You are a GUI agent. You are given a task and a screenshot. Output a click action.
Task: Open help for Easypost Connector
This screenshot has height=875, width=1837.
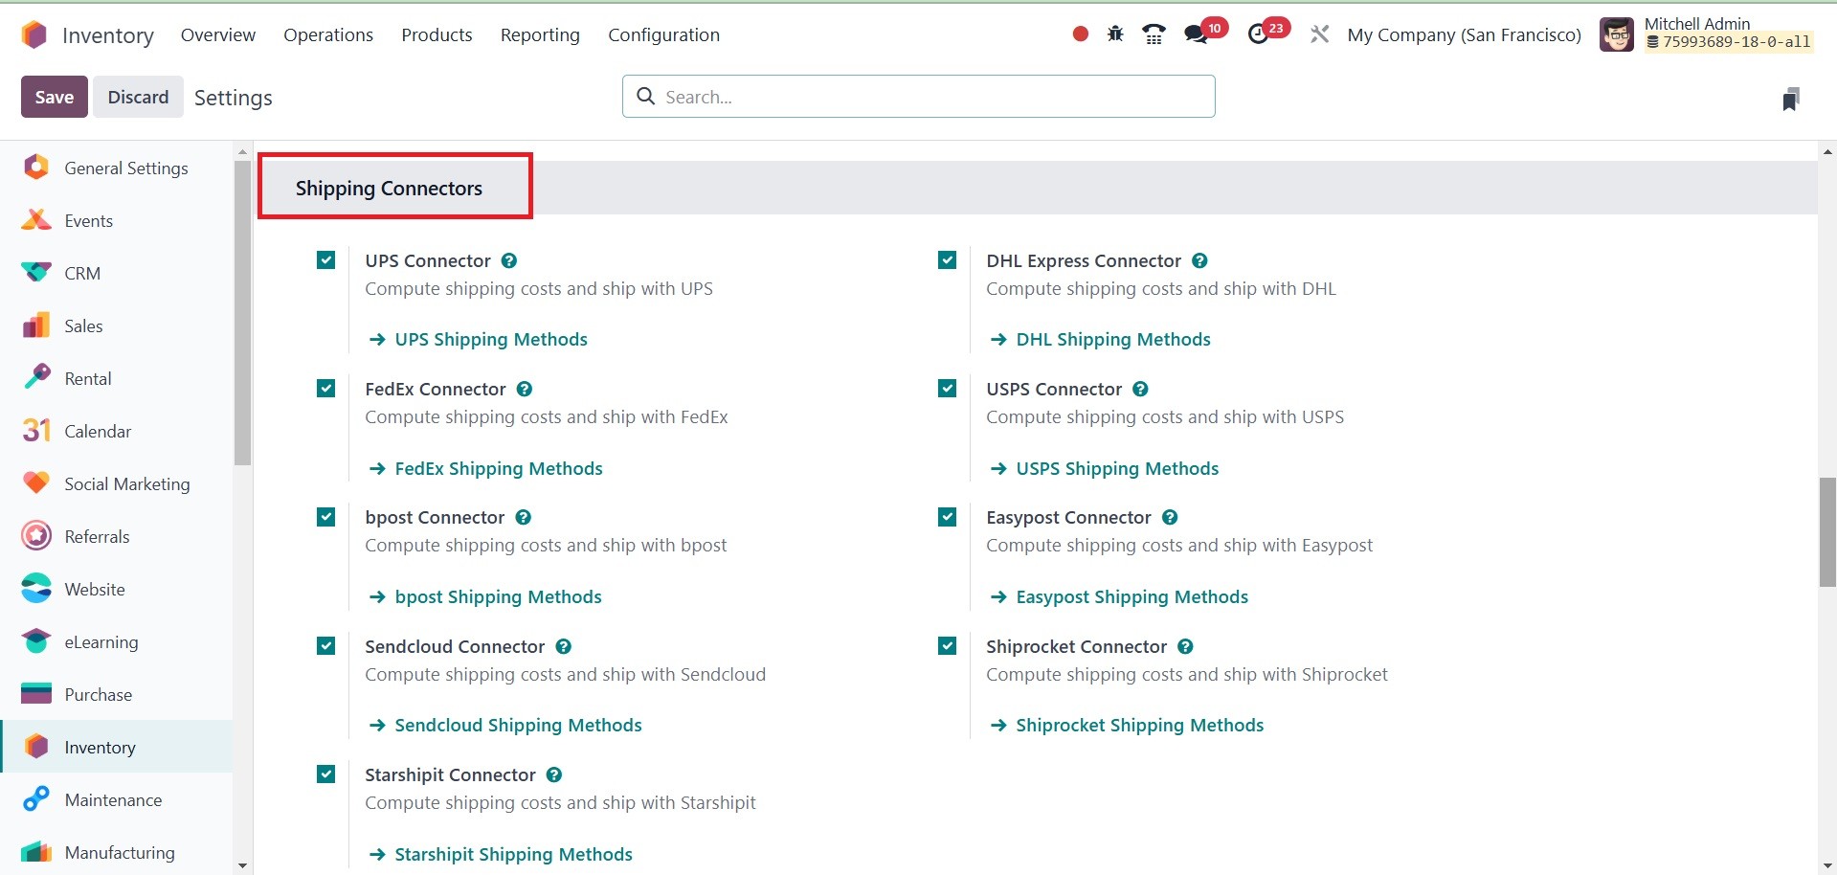1170,517
